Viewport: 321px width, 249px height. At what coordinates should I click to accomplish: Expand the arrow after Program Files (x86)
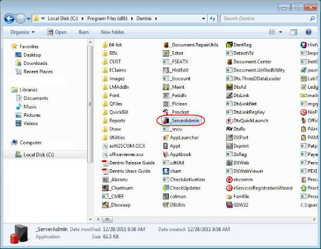pyautogui.click(x=132, y=18)
